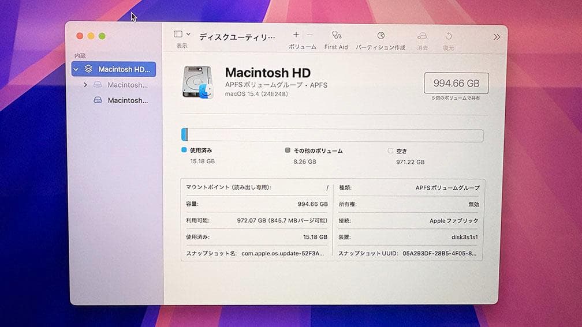Click the 内蔵 sidebar section header
This screenshot has width=582, height=327.
(80, 55)
